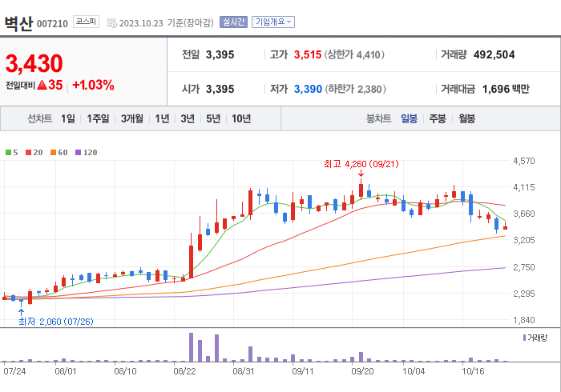Click the red arrow above the 09/21 candle
This screenshot has height=392, width=561.
pyautogui.click(x=361, y=174)
